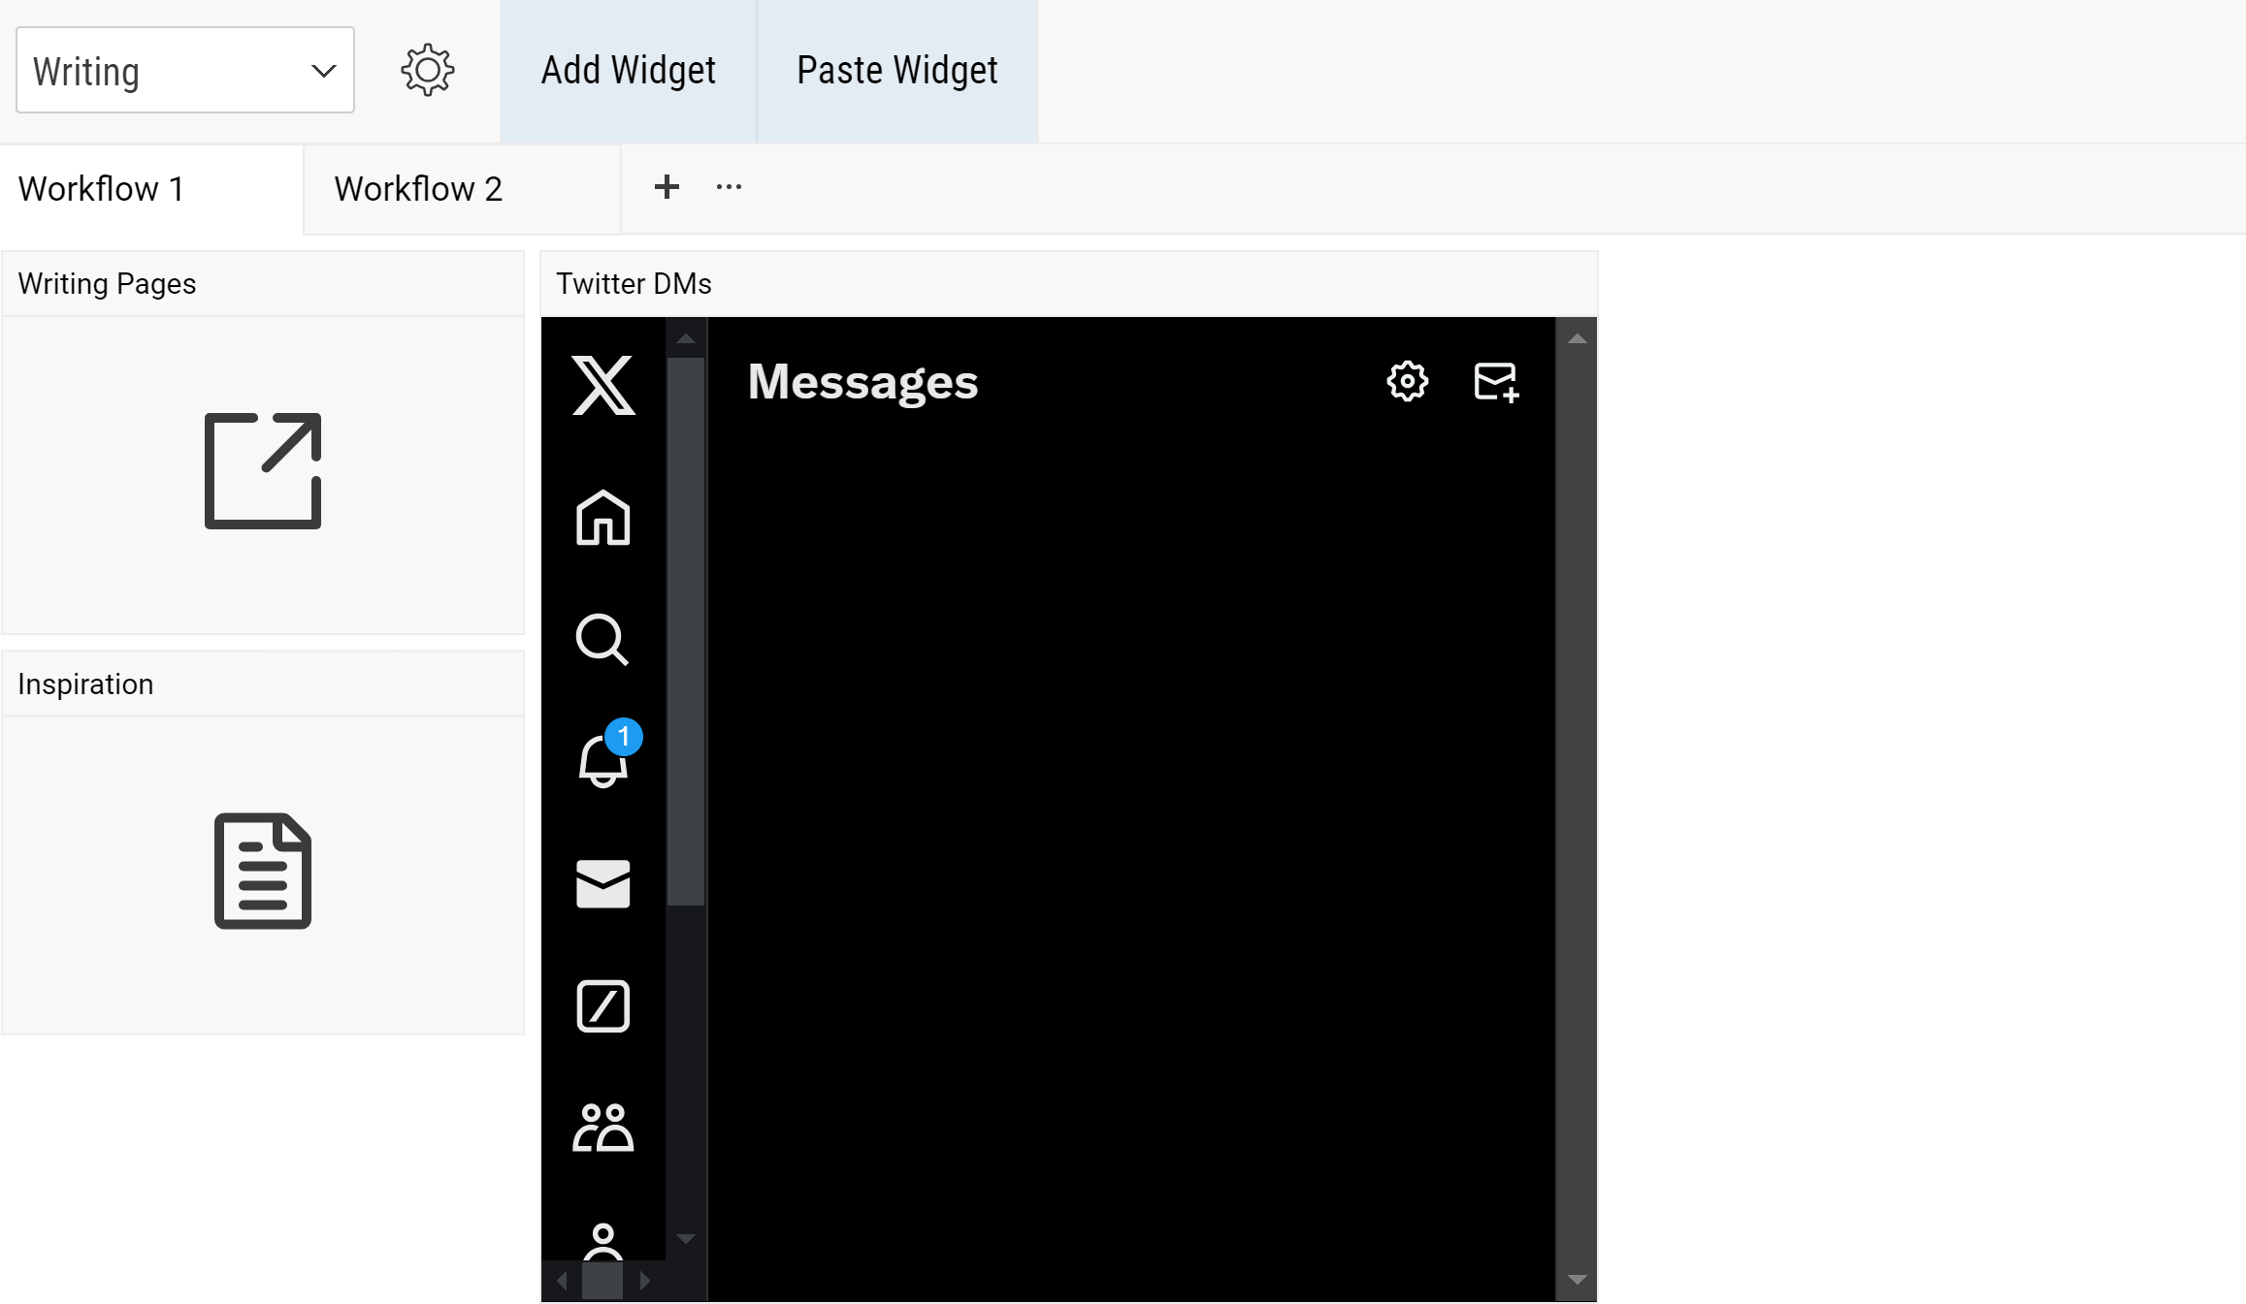Open new message compose icon
The image size is (2246, 1304).
point(1493,383)
